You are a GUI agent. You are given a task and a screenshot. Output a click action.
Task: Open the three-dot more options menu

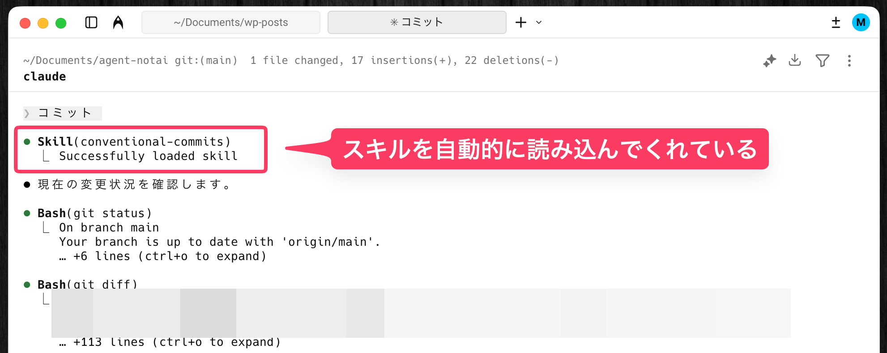[x=849, y=61]
